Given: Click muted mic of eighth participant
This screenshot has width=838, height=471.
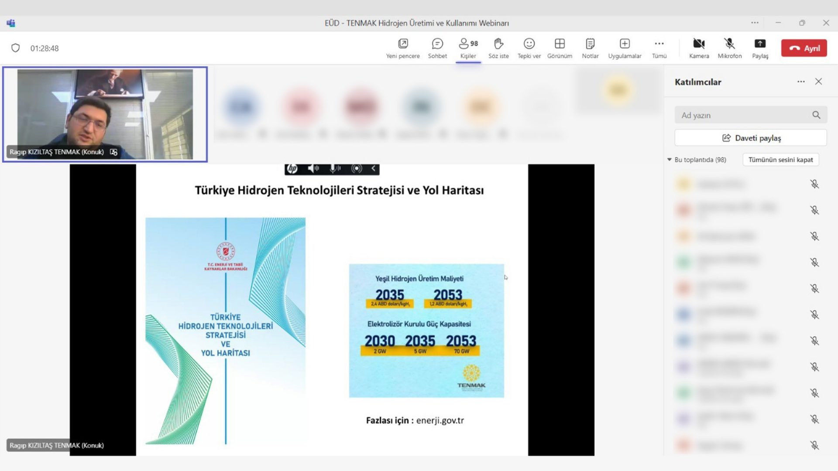Looking at the screenshot, I should (814, 367).
